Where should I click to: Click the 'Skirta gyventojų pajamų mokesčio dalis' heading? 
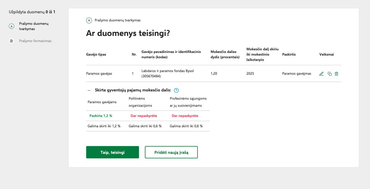tap(133, 90)
